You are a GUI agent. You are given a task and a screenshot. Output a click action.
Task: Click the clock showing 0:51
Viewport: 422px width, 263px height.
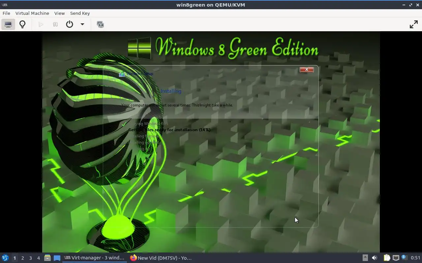pyautogui.click(x=415, y=258)
